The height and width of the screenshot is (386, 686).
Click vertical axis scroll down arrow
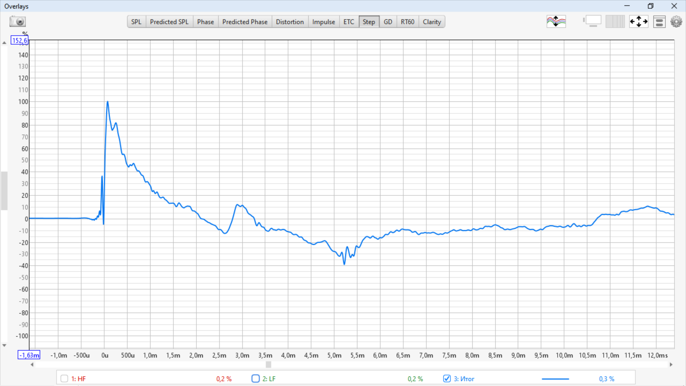4,345
